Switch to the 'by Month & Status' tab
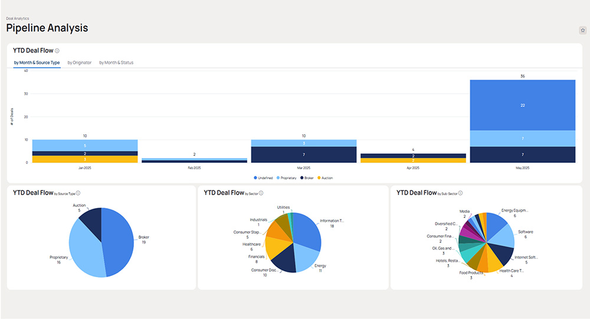Screen dimensions: 590x319 [x=116, y=63]
